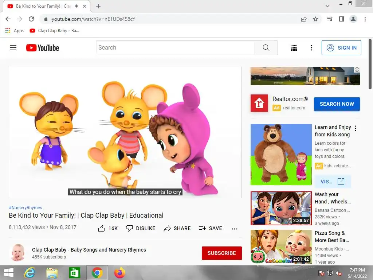Go back in browser history
Screen dimensions: 373x280
click(x=8, y=19)
